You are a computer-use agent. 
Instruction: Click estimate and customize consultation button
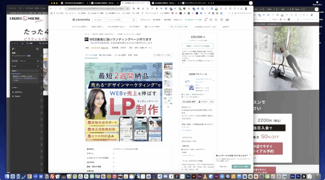[198, 46]
